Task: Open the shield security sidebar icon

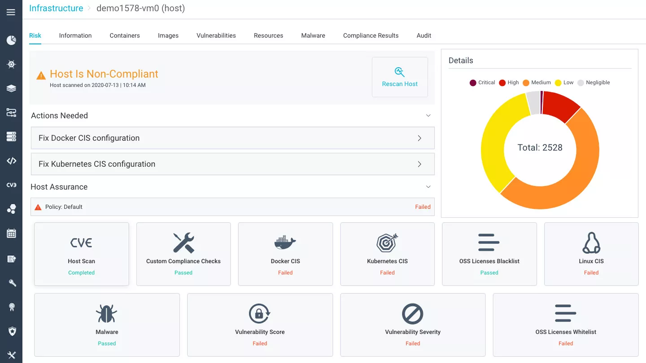Action: click(12, 331)
